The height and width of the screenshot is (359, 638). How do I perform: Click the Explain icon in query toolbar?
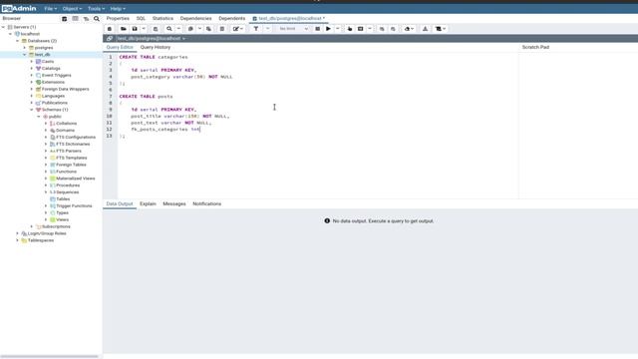click(350, 29)
